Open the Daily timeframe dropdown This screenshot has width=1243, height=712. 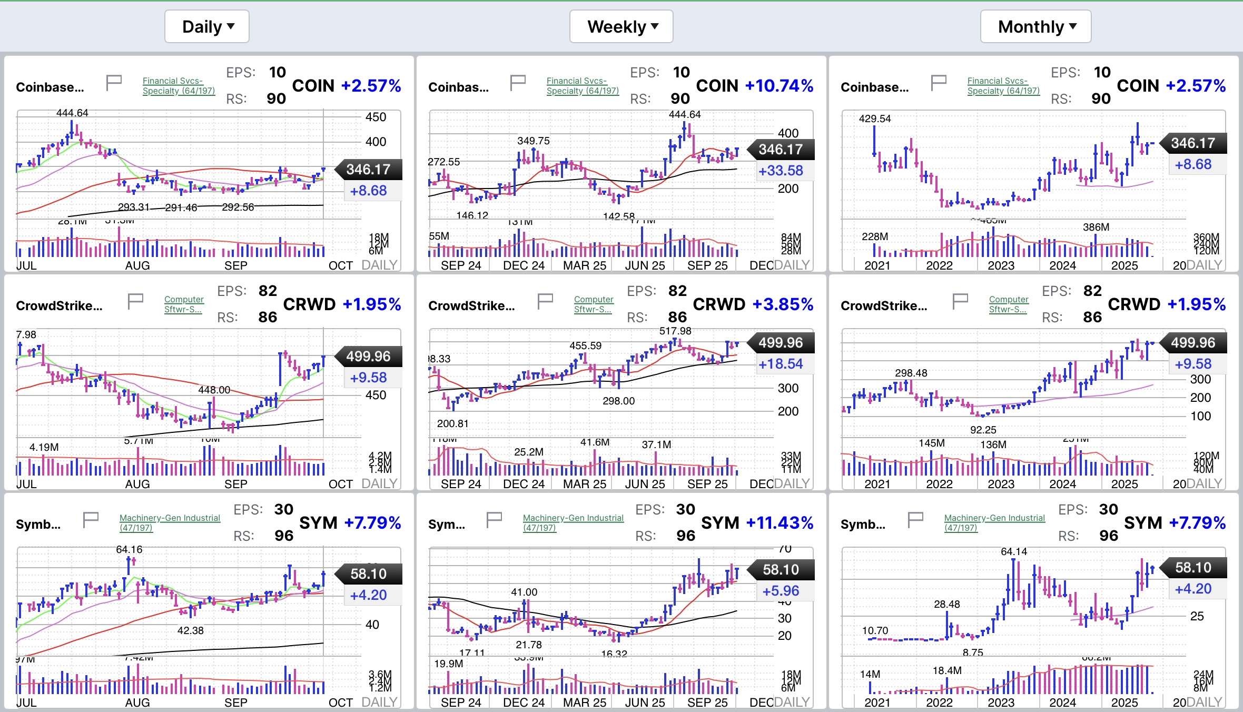(x=207, y=26)
